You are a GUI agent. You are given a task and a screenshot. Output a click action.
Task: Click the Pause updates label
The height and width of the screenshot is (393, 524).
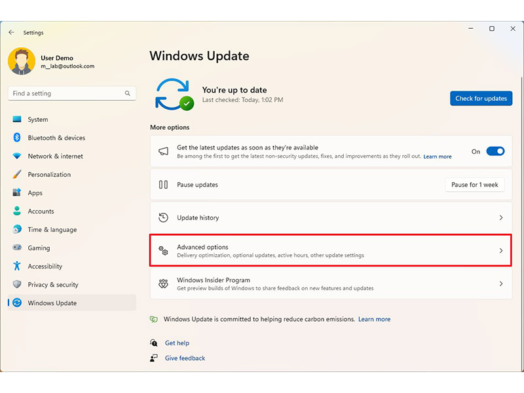[x=197, y=185]
